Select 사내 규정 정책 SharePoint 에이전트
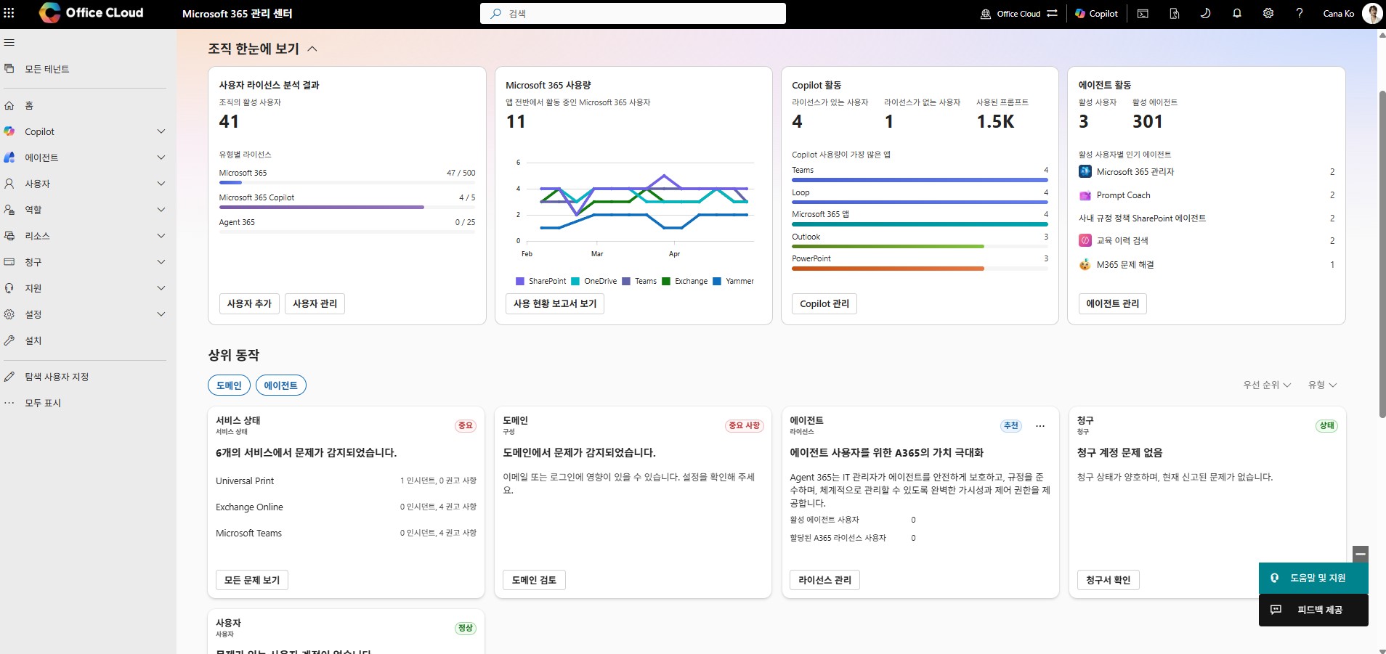 (1142, 218)
